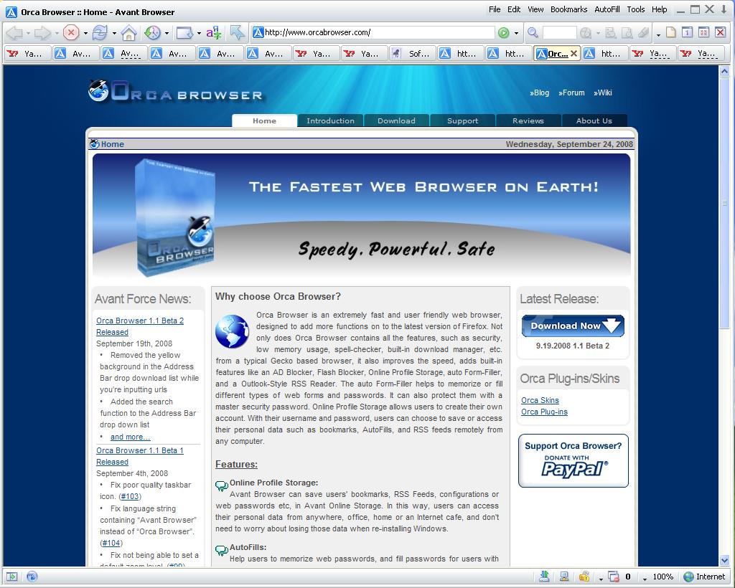Click the popup blocker status icon
Viewport: 735px width, 588px height.
(614, 577)
